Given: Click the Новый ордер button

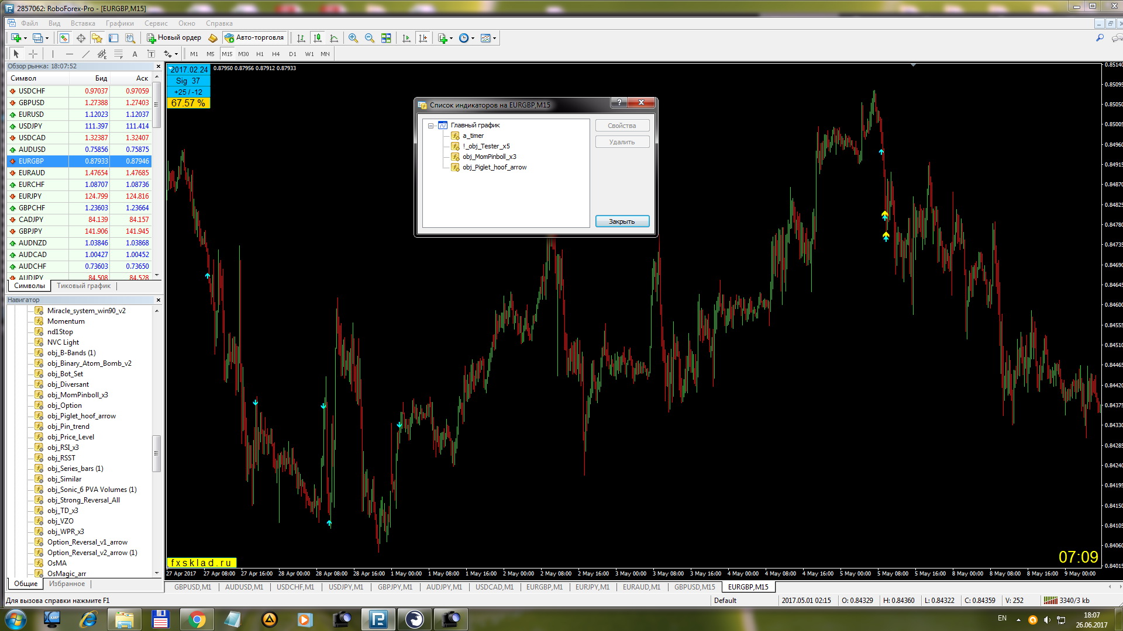Looking at the screenshot, I should tap(174, 38).
